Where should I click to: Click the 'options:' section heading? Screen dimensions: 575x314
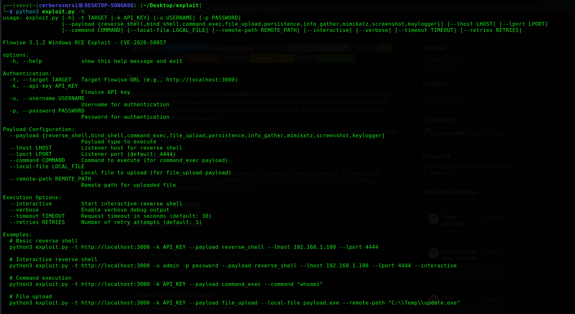16,55
